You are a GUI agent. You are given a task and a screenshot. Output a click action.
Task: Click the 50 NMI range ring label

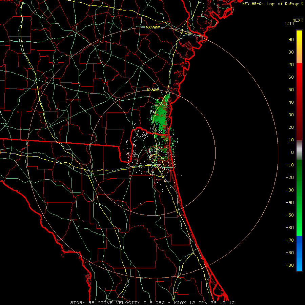(x=152, y=90)
